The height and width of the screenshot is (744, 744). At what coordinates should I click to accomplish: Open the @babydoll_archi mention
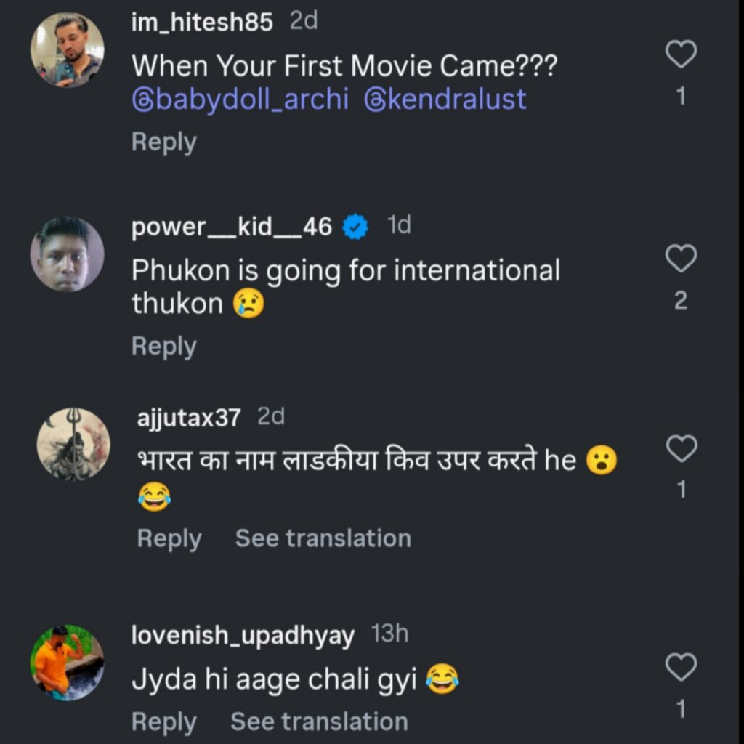point(240,100)
